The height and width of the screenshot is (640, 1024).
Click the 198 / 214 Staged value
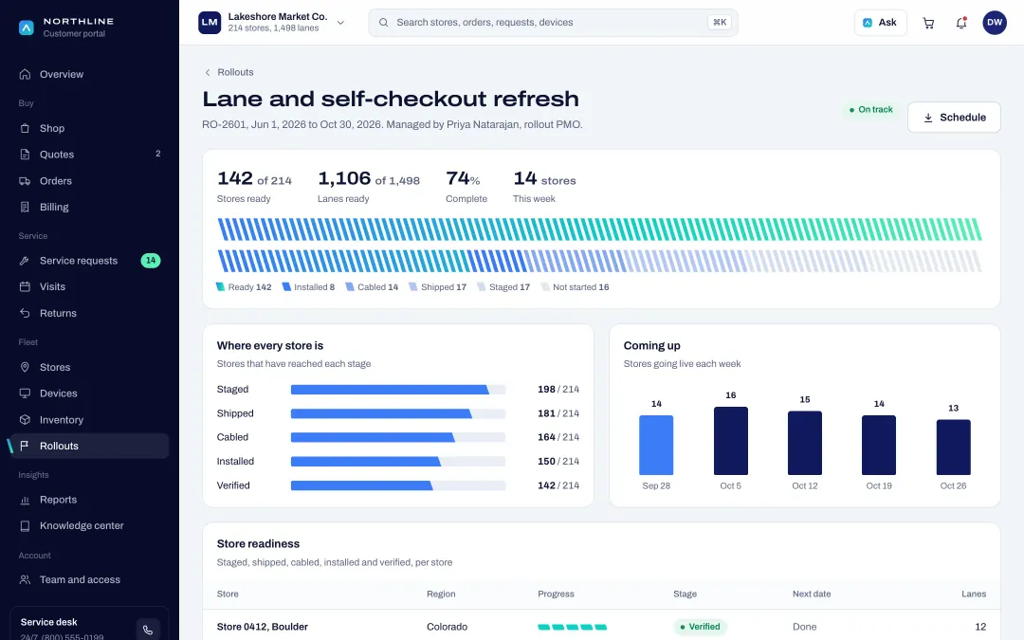click(558, 390)
